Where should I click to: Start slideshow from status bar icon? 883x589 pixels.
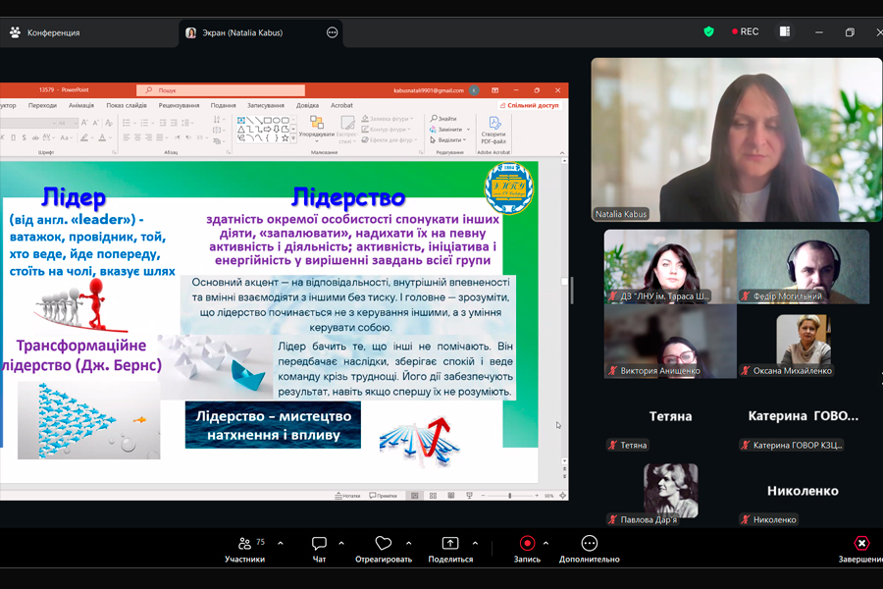(469, 496)
